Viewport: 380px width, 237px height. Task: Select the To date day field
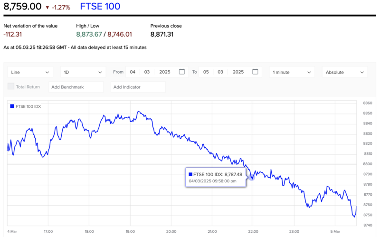(206, 72)
